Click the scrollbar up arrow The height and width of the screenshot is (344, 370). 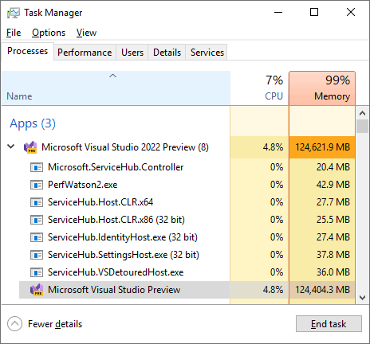(x=362, y=113)
